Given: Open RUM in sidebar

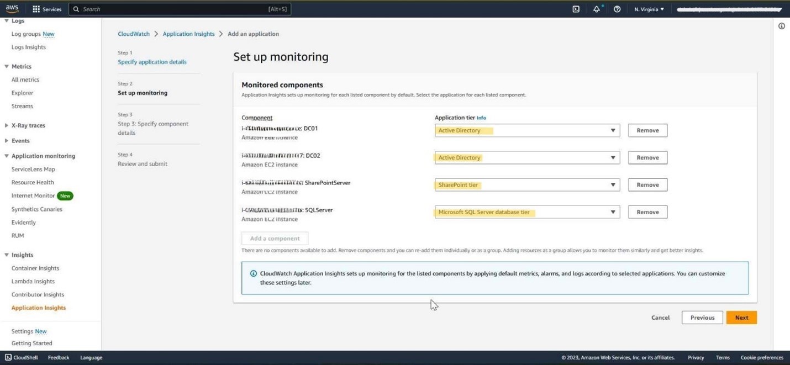Looking at the screenshot, I should [18, 235].
